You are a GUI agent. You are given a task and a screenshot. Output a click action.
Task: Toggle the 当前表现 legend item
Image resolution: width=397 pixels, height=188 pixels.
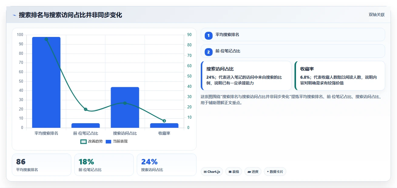[x=116, y=141]
